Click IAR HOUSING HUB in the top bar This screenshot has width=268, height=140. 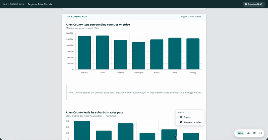tap(14, 4)
